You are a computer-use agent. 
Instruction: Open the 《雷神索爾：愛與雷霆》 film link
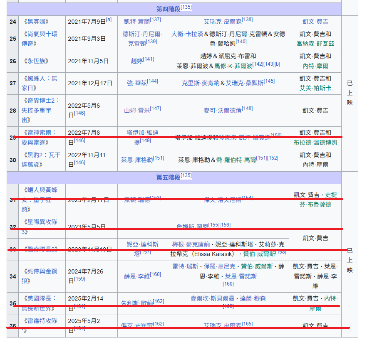[40, 138]
